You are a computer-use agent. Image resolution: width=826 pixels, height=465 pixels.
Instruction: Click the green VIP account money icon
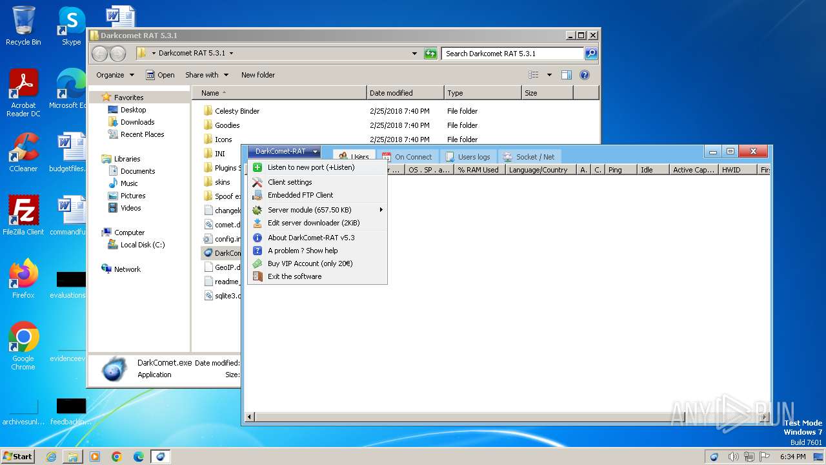tap(257, 263)
